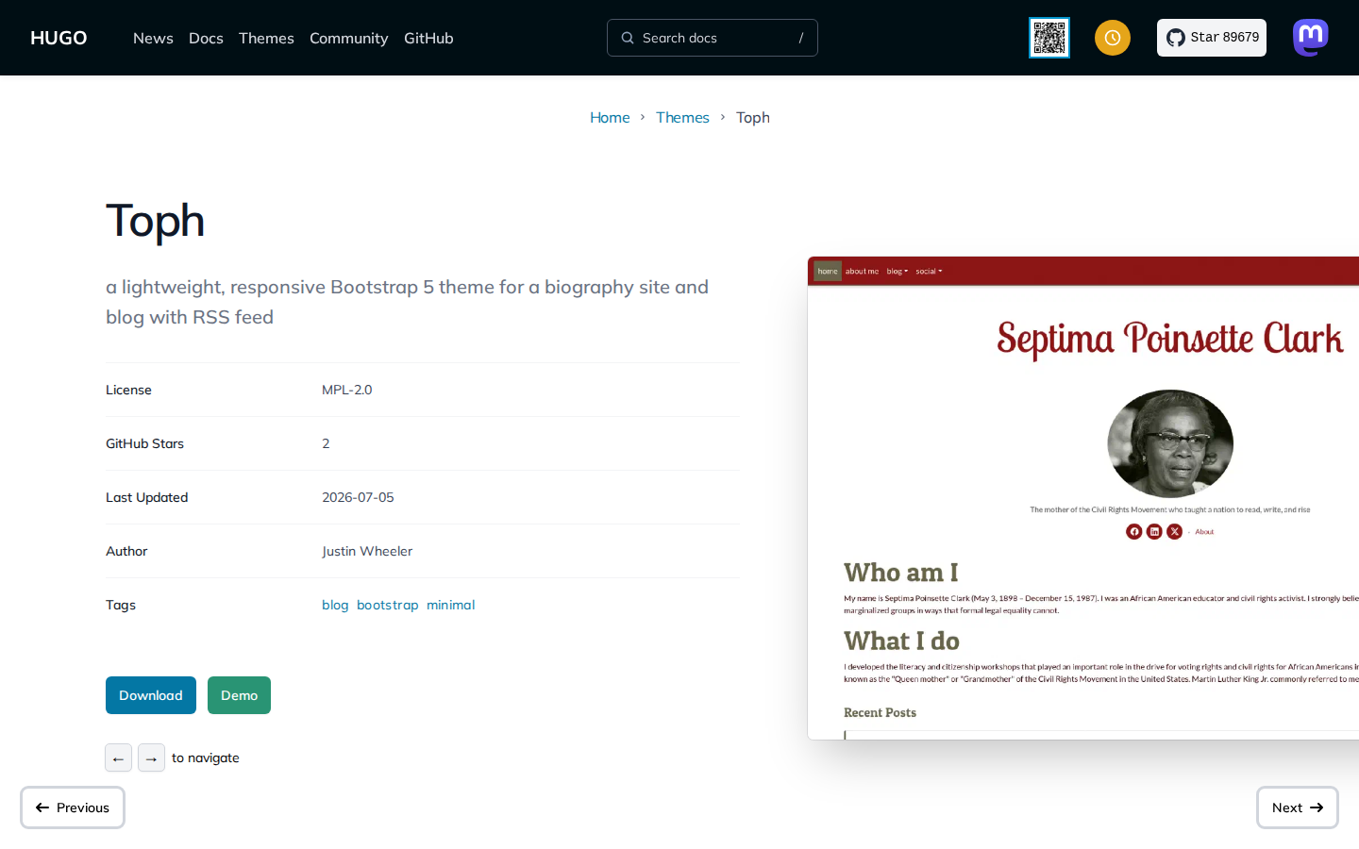The width and height of the screenshot is (1359, 849).
Task: Open the News menu item
Action: click(153, 38)
